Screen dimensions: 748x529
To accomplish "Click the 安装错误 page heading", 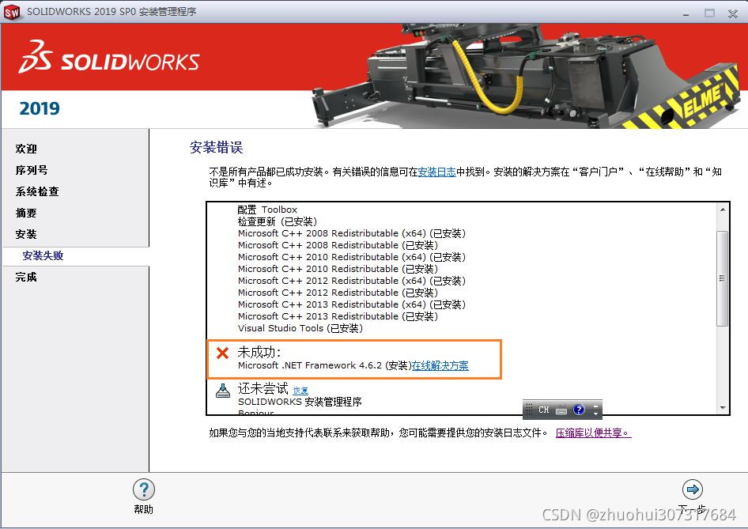I will 216,147.
